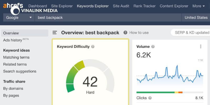Viewport: 210px width, 105px height.
Task: Toggle the hamburger sidebar menu icon
Action: pyautogui.click(x=55, y=33)
